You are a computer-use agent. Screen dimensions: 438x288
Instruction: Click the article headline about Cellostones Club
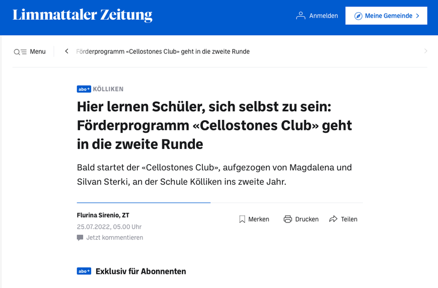click(x=214, y=125)
